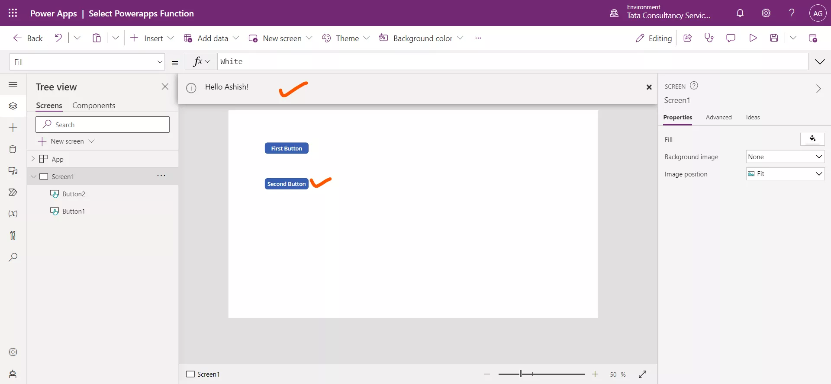Open the Background image None dropdown

coord(785,157)
